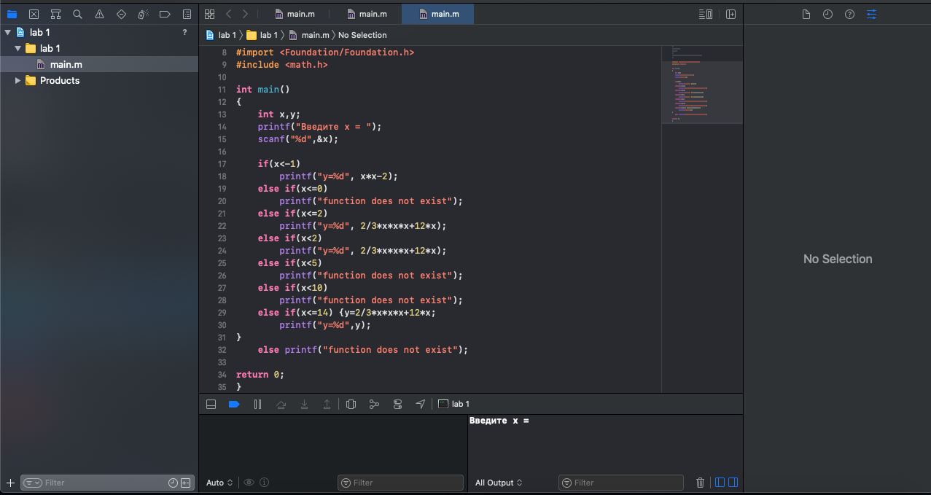
Task: Click the Simulate Location arrow icon
Action: point(421,404)
